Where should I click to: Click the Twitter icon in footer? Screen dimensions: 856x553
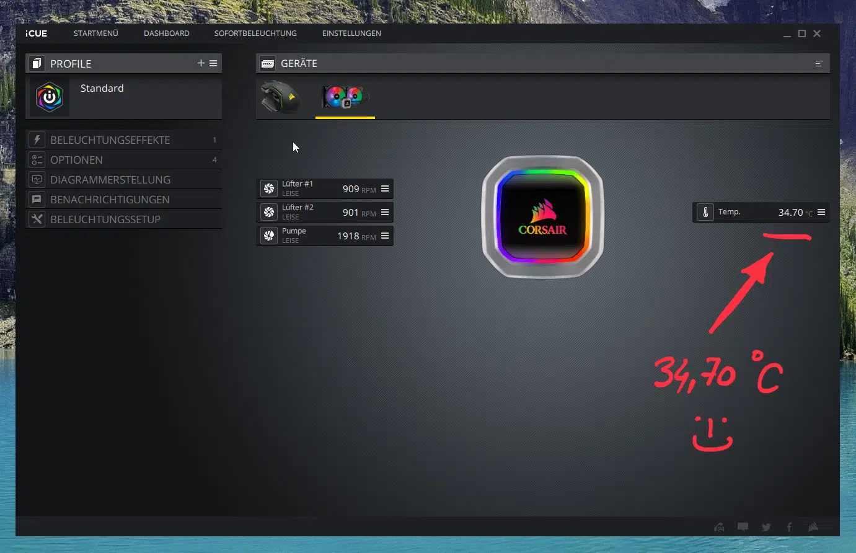click(766, 527)
